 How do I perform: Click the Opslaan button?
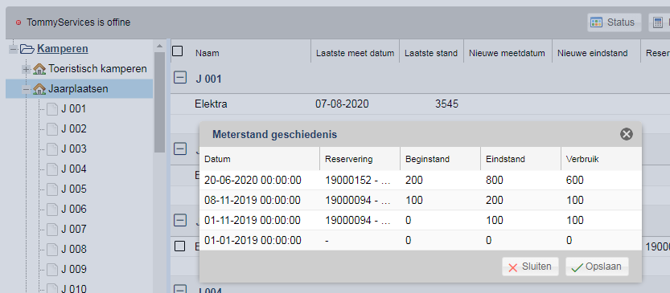597,267
